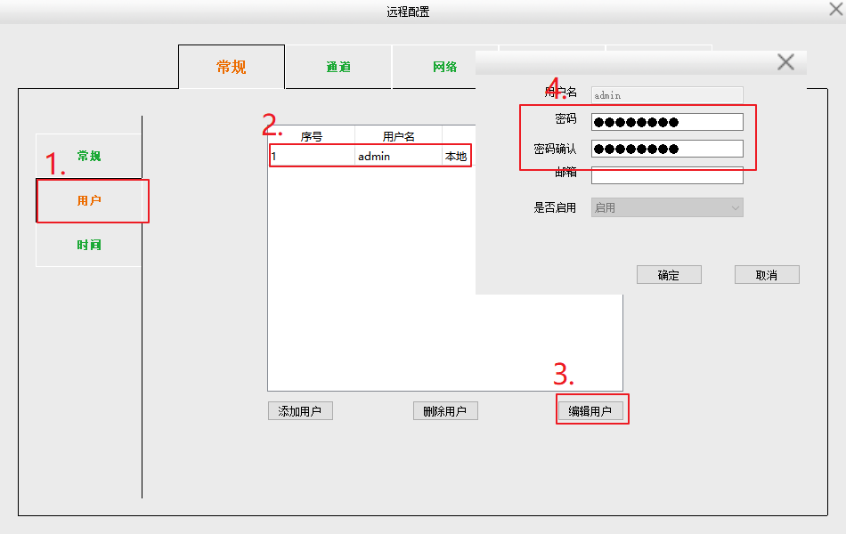Click the 用户名 admin field
This screenshot has width=846, height=534.
[x=667, y=95]
